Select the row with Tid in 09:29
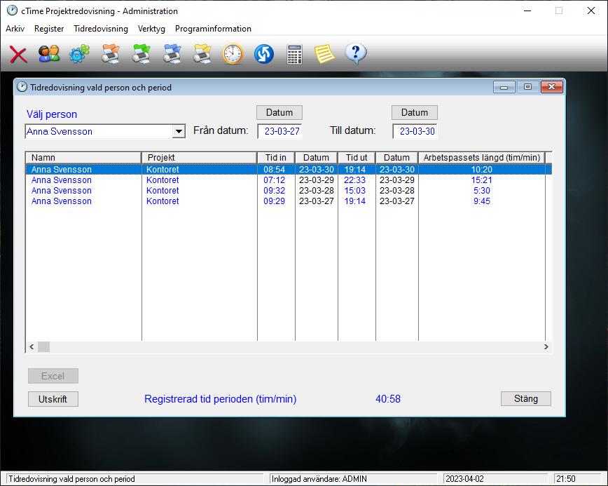This screenshot has height=486, width=608. 289,201
